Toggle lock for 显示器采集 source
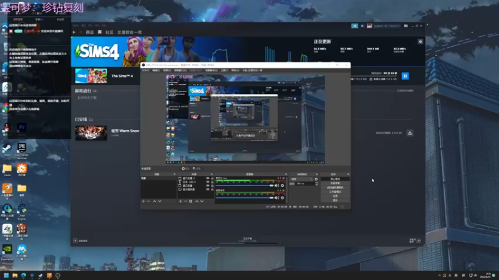This screenshot has width=499, height=280. click(212, 189)
